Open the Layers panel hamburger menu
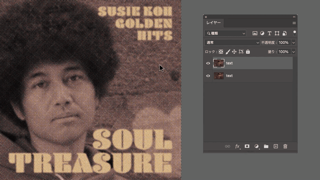Viewport: 320px width, 180px height. click(294, 23)
